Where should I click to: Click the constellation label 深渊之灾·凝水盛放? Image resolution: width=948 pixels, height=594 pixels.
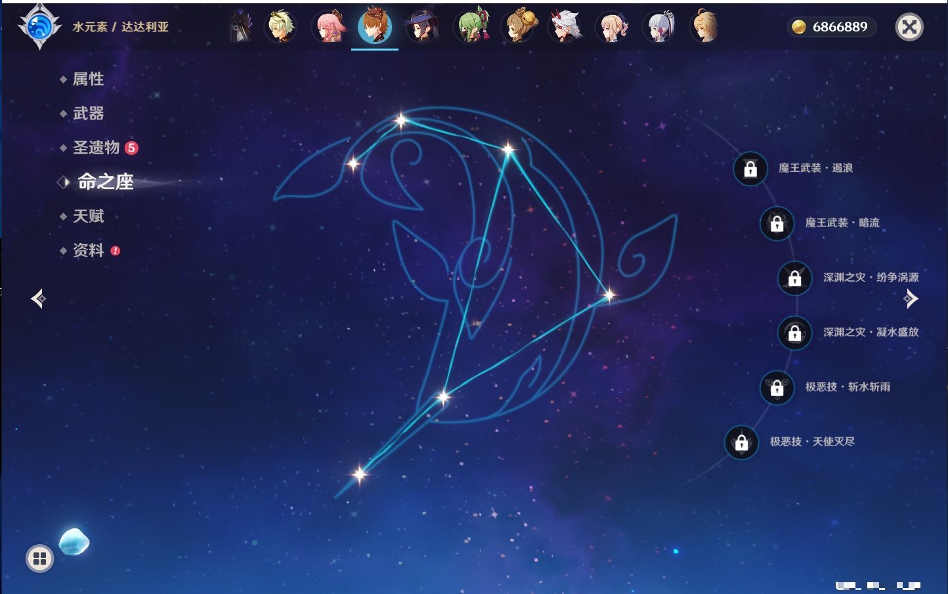871,332
